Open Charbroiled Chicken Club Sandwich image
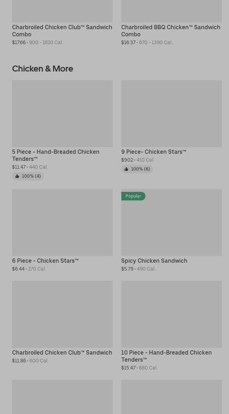Image resolution: width=229 pixels, height=414 pixels. click(x=62, y=314)
